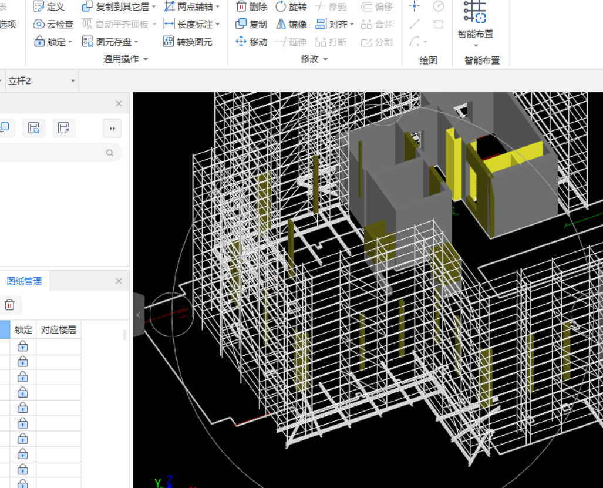Click the 分割 split tool

coord(377,42)
